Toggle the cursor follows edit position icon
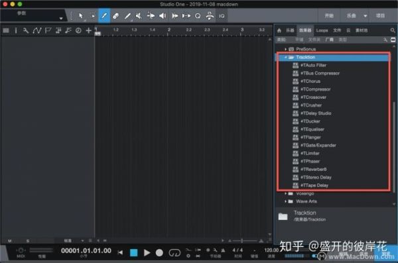 186,16
